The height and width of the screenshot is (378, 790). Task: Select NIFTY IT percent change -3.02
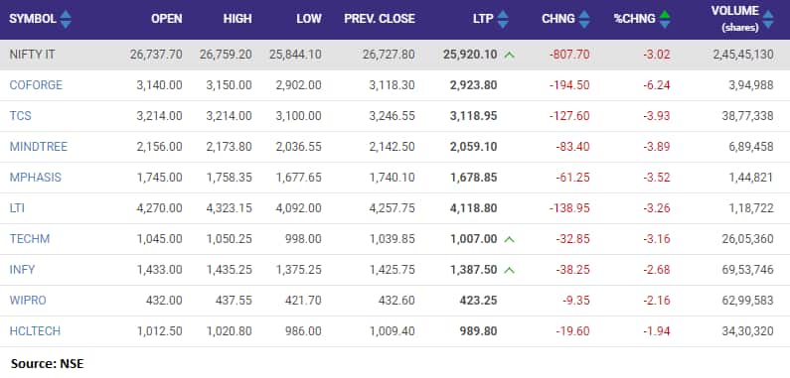[x=657, y=55]
